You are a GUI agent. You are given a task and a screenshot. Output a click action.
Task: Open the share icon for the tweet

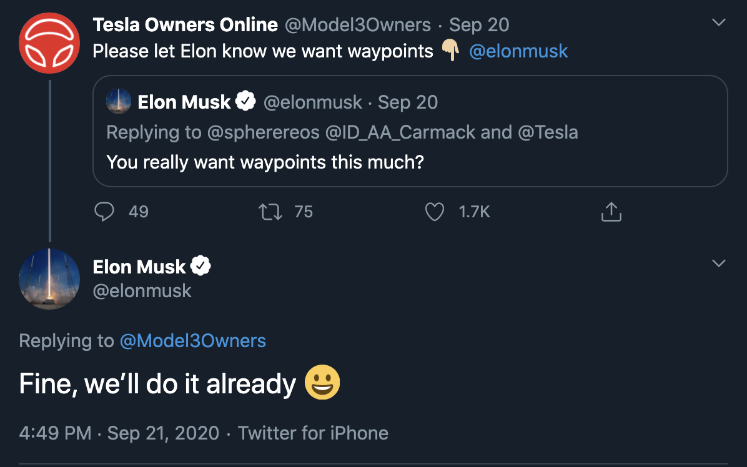611,212
